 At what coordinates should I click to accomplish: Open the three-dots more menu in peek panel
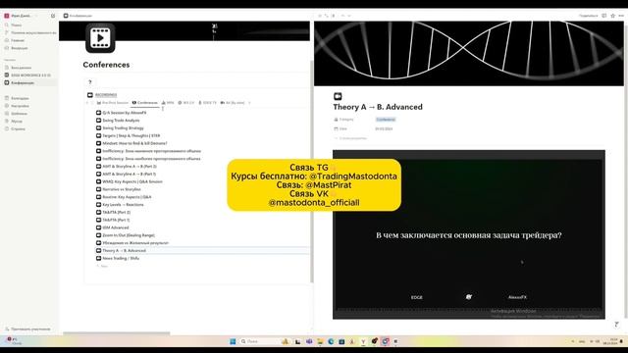pyautogui.click(x=621, y=16)
